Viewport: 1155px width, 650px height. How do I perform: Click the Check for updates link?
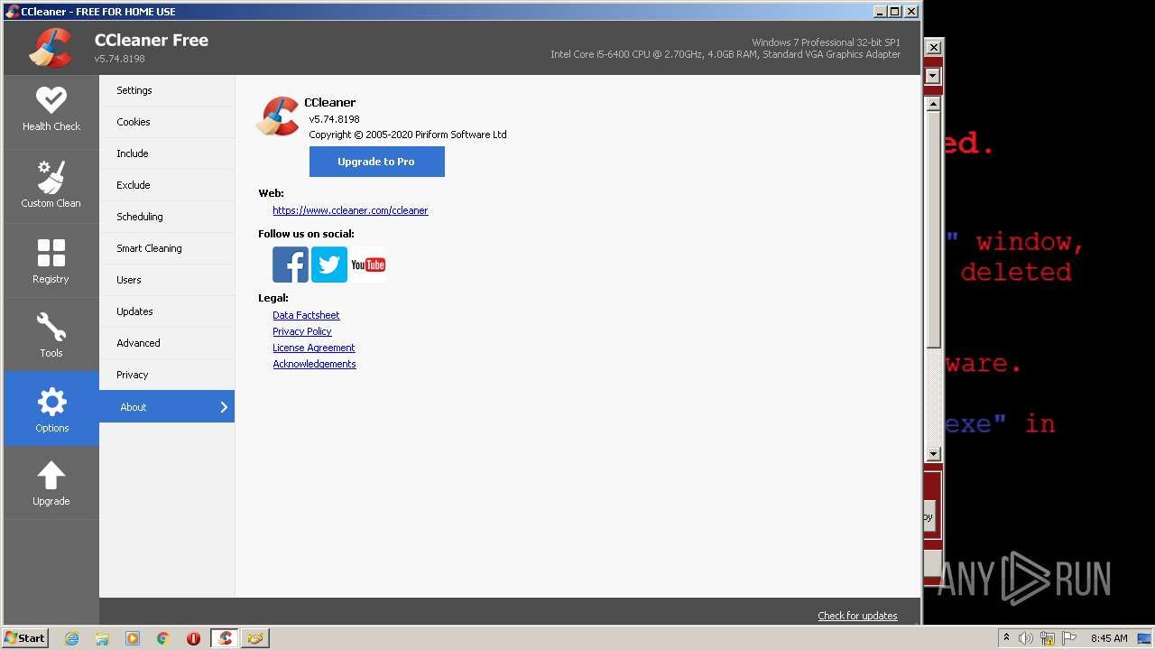857,616
